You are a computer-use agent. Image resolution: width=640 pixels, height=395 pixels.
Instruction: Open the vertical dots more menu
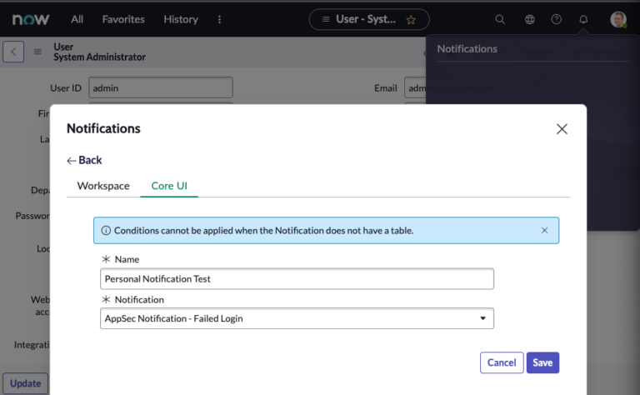(220, 20)
